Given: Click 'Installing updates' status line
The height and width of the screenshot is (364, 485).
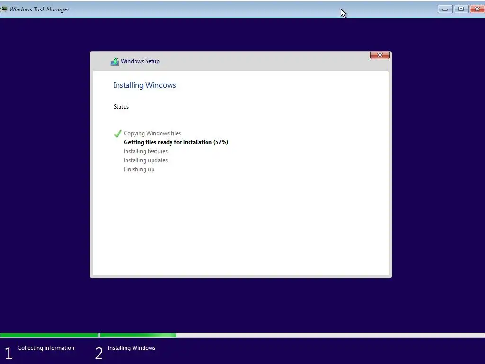Looking at the screenshot, I should (x=145, y=160).
